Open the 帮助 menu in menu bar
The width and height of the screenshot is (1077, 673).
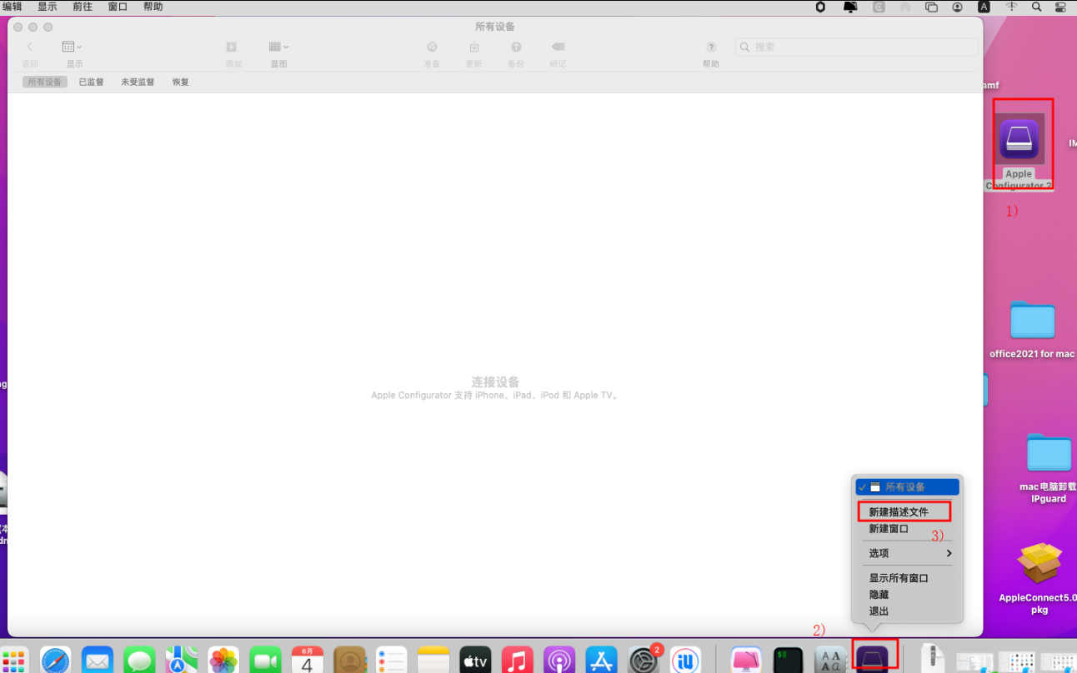click(x=153, y=7)
